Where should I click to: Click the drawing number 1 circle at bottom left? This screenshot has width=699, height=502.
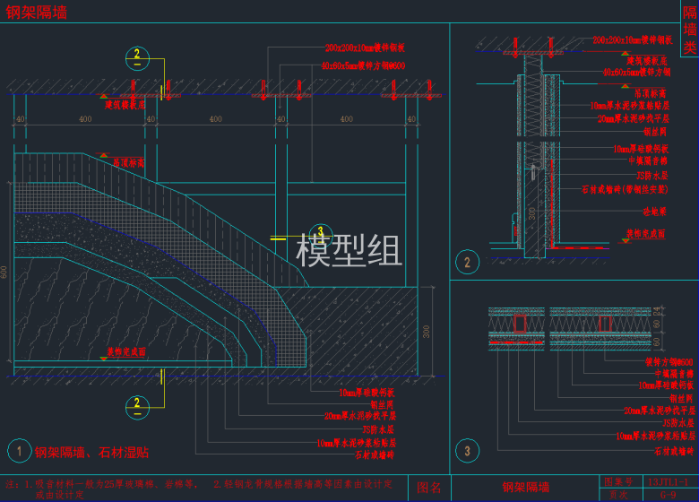[x=18, y=451]
